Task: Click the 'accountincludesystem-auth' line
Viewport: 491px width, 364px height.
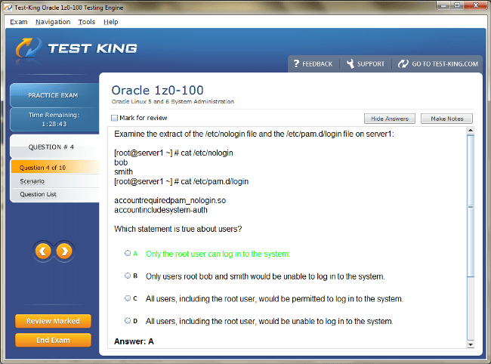Action: point(161,210)
